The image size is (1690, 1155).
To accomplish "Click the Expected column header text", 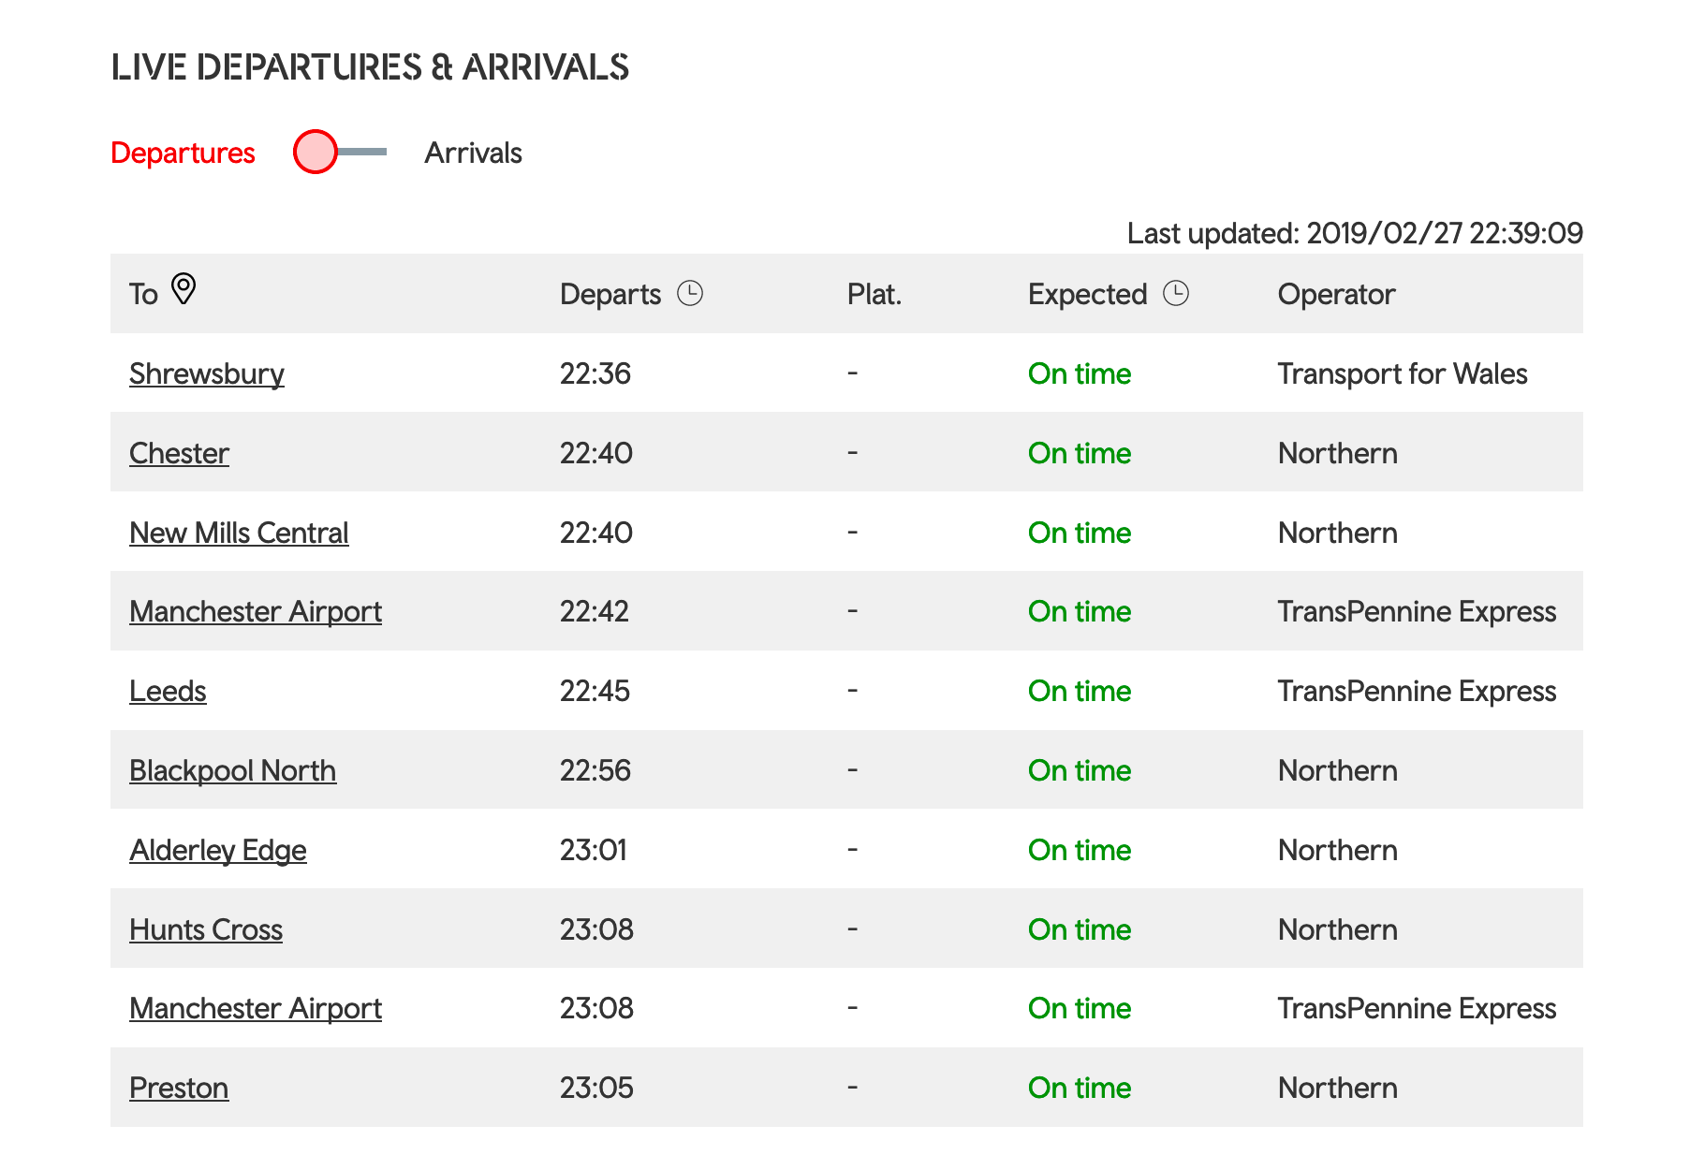I will tap(1087, 294).
